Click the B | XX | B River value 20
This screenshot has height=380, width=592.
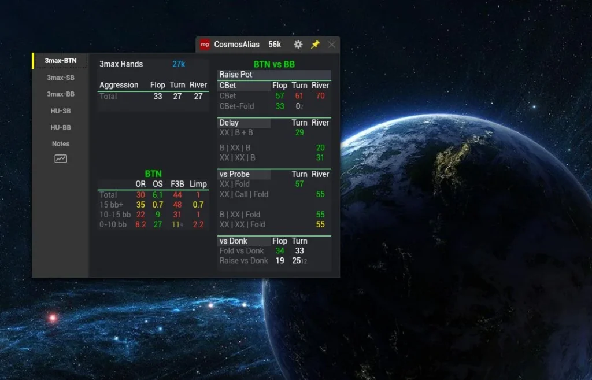pos(320,147)
